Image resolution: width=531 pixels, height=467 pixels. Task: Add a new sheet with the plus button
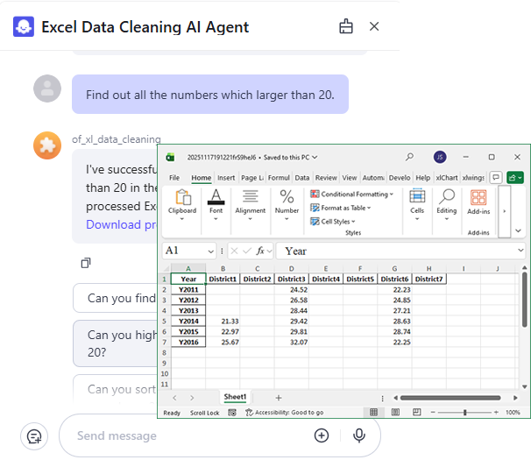(279, 398)
